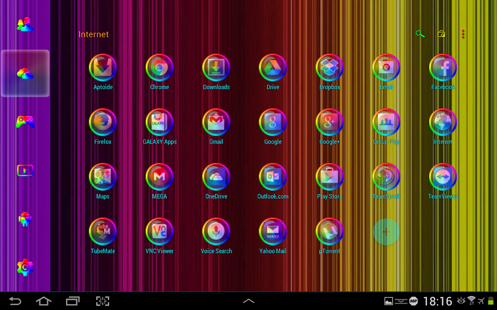
Task: Open Yahoo Mail
Action: point(273,232)
